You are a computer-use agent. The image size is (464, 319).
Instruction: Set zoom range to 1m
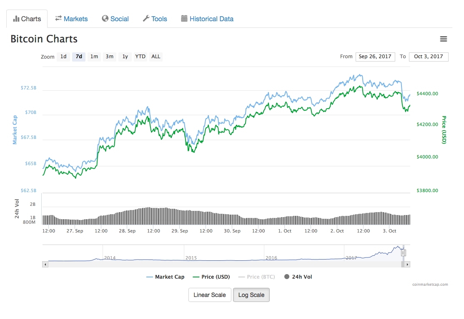tap(94, 57)
